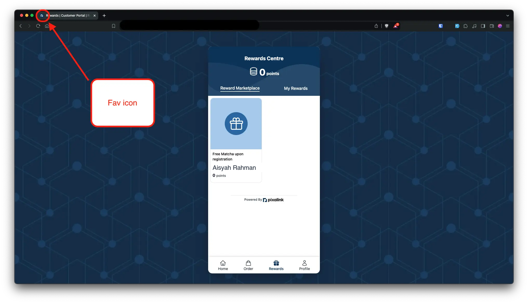Open the Brave Shields lion icon
528x303 pixels.
[x=387, y=26]
